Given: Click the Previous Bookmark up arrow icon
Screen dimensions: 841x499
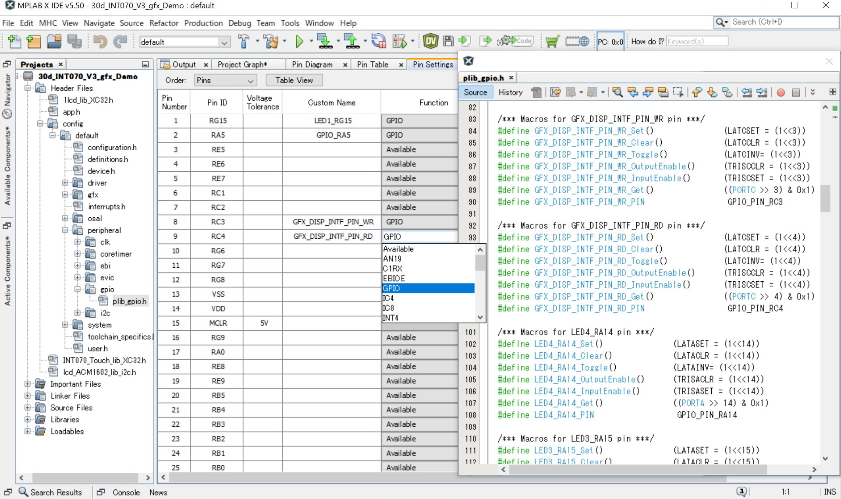Looking at the screenshot, I should (697, 92).
